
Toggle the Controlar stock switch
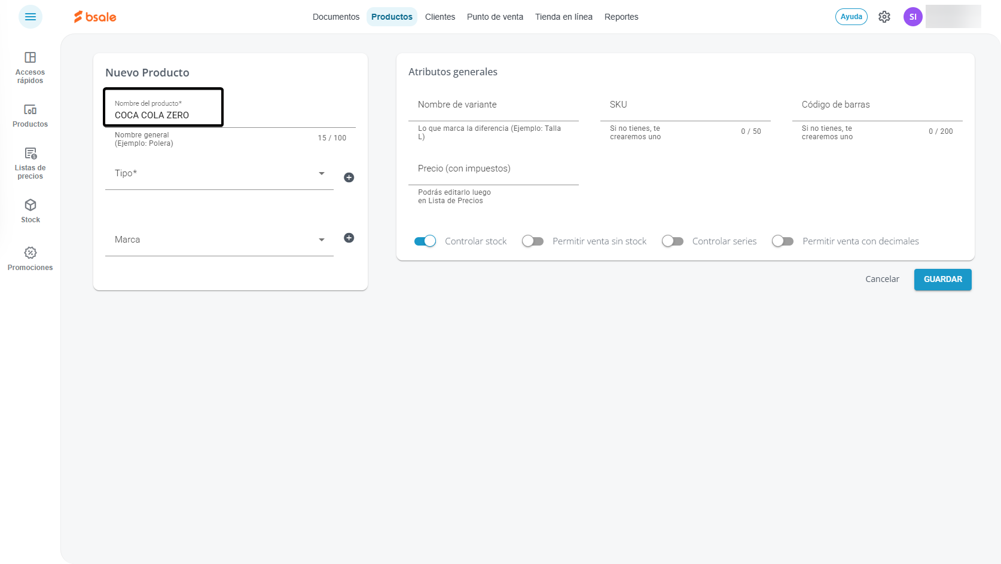[x=425, y=241]
